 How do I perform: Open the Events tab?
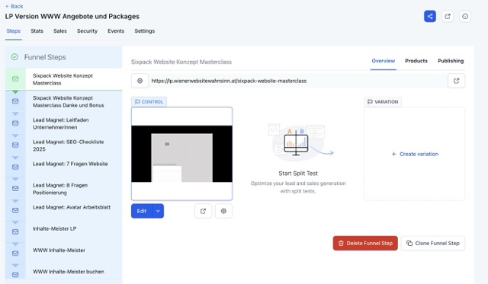coord(116,31)
